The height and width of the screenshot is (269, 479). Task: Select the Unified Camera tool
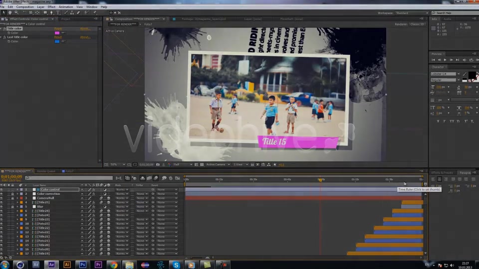(31, 13)
